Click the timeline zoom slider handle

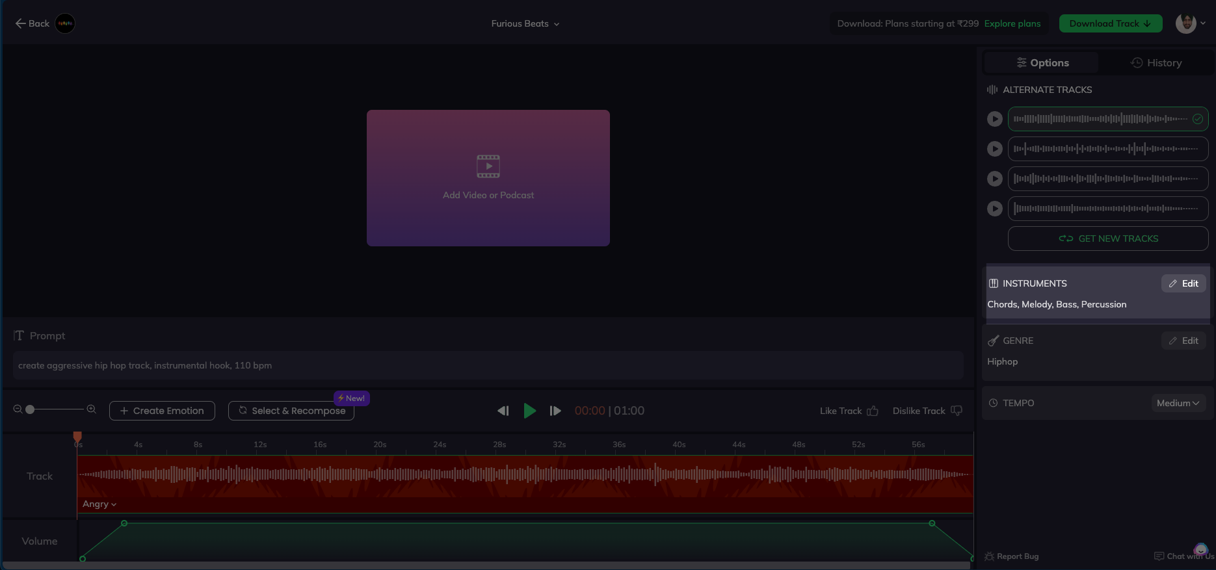pyautogui.click(x=30, y=409)
